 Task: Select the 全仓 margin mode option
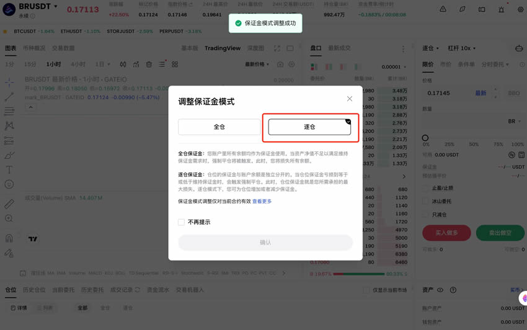click(219, 127)
